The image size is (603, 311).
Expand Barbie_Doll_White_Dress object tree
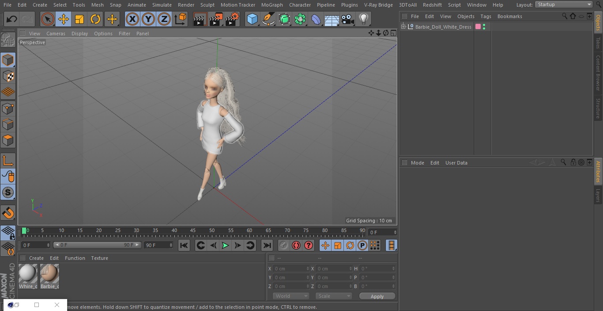click(x=403, y=27)
